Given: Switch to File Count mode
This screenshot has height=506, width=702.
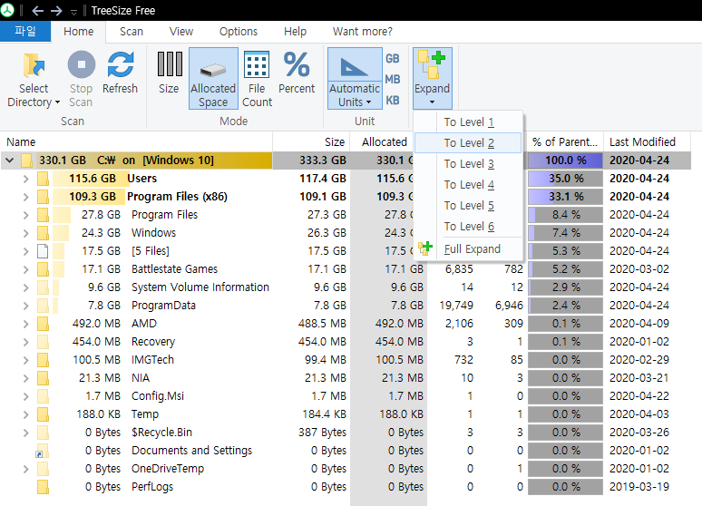Looking at the screenshot, I should [x=257, y=79].
